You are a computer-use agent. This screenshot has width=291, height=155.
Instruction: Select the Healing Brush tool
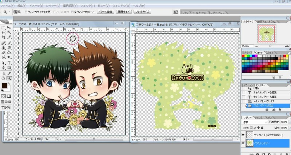point(3,43)
